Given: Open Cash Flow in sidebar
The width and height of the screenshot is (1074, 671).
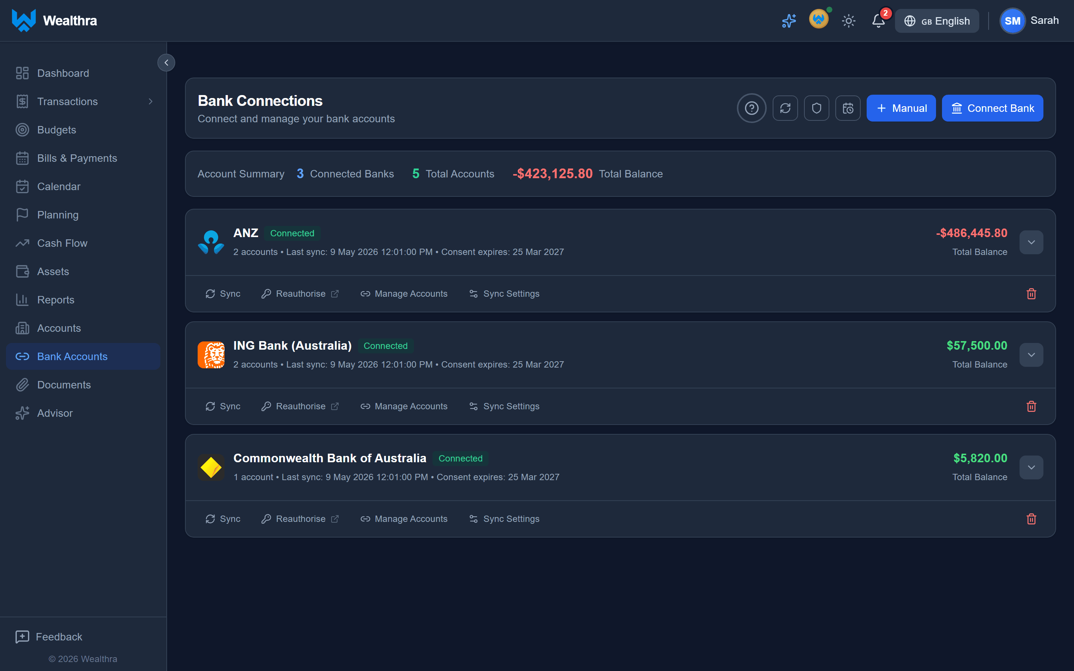Looking at the screenshot, I should [83, 243].
